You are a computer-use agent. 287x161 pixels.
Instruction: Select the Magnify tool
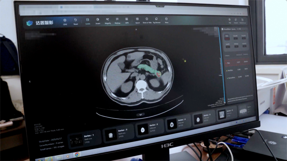pyautogui.click(x=108, y=21)
